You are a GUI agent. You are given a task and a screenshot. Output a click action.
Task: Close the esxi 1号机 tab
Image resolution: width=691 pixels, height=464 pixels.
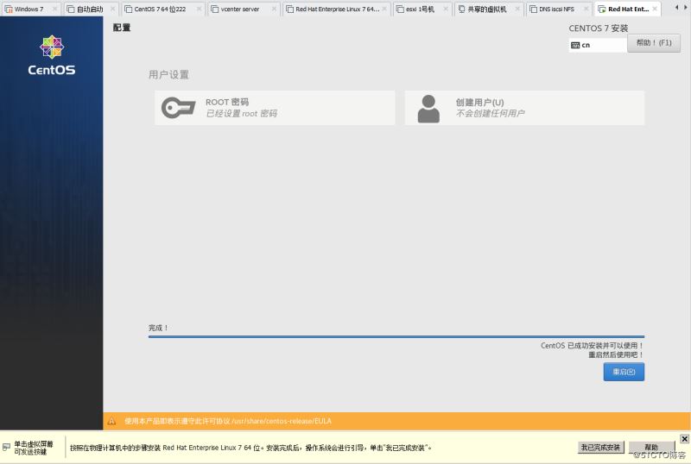point(446,9)
